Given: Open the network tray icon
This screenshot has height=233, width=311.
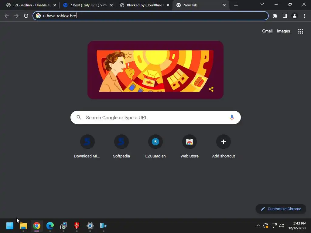Looking at the screenshot, I should coord(274,226).
